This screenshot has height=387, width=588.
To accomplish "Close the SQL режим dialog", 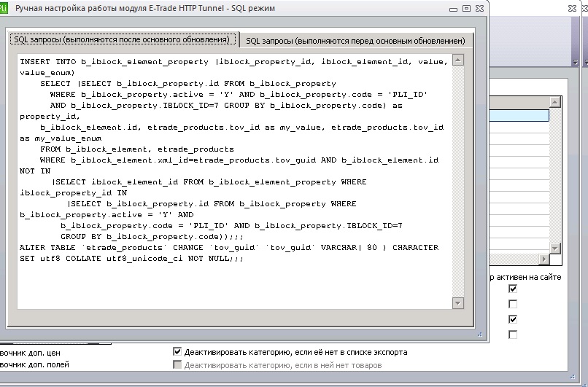I will pos(479,8).
